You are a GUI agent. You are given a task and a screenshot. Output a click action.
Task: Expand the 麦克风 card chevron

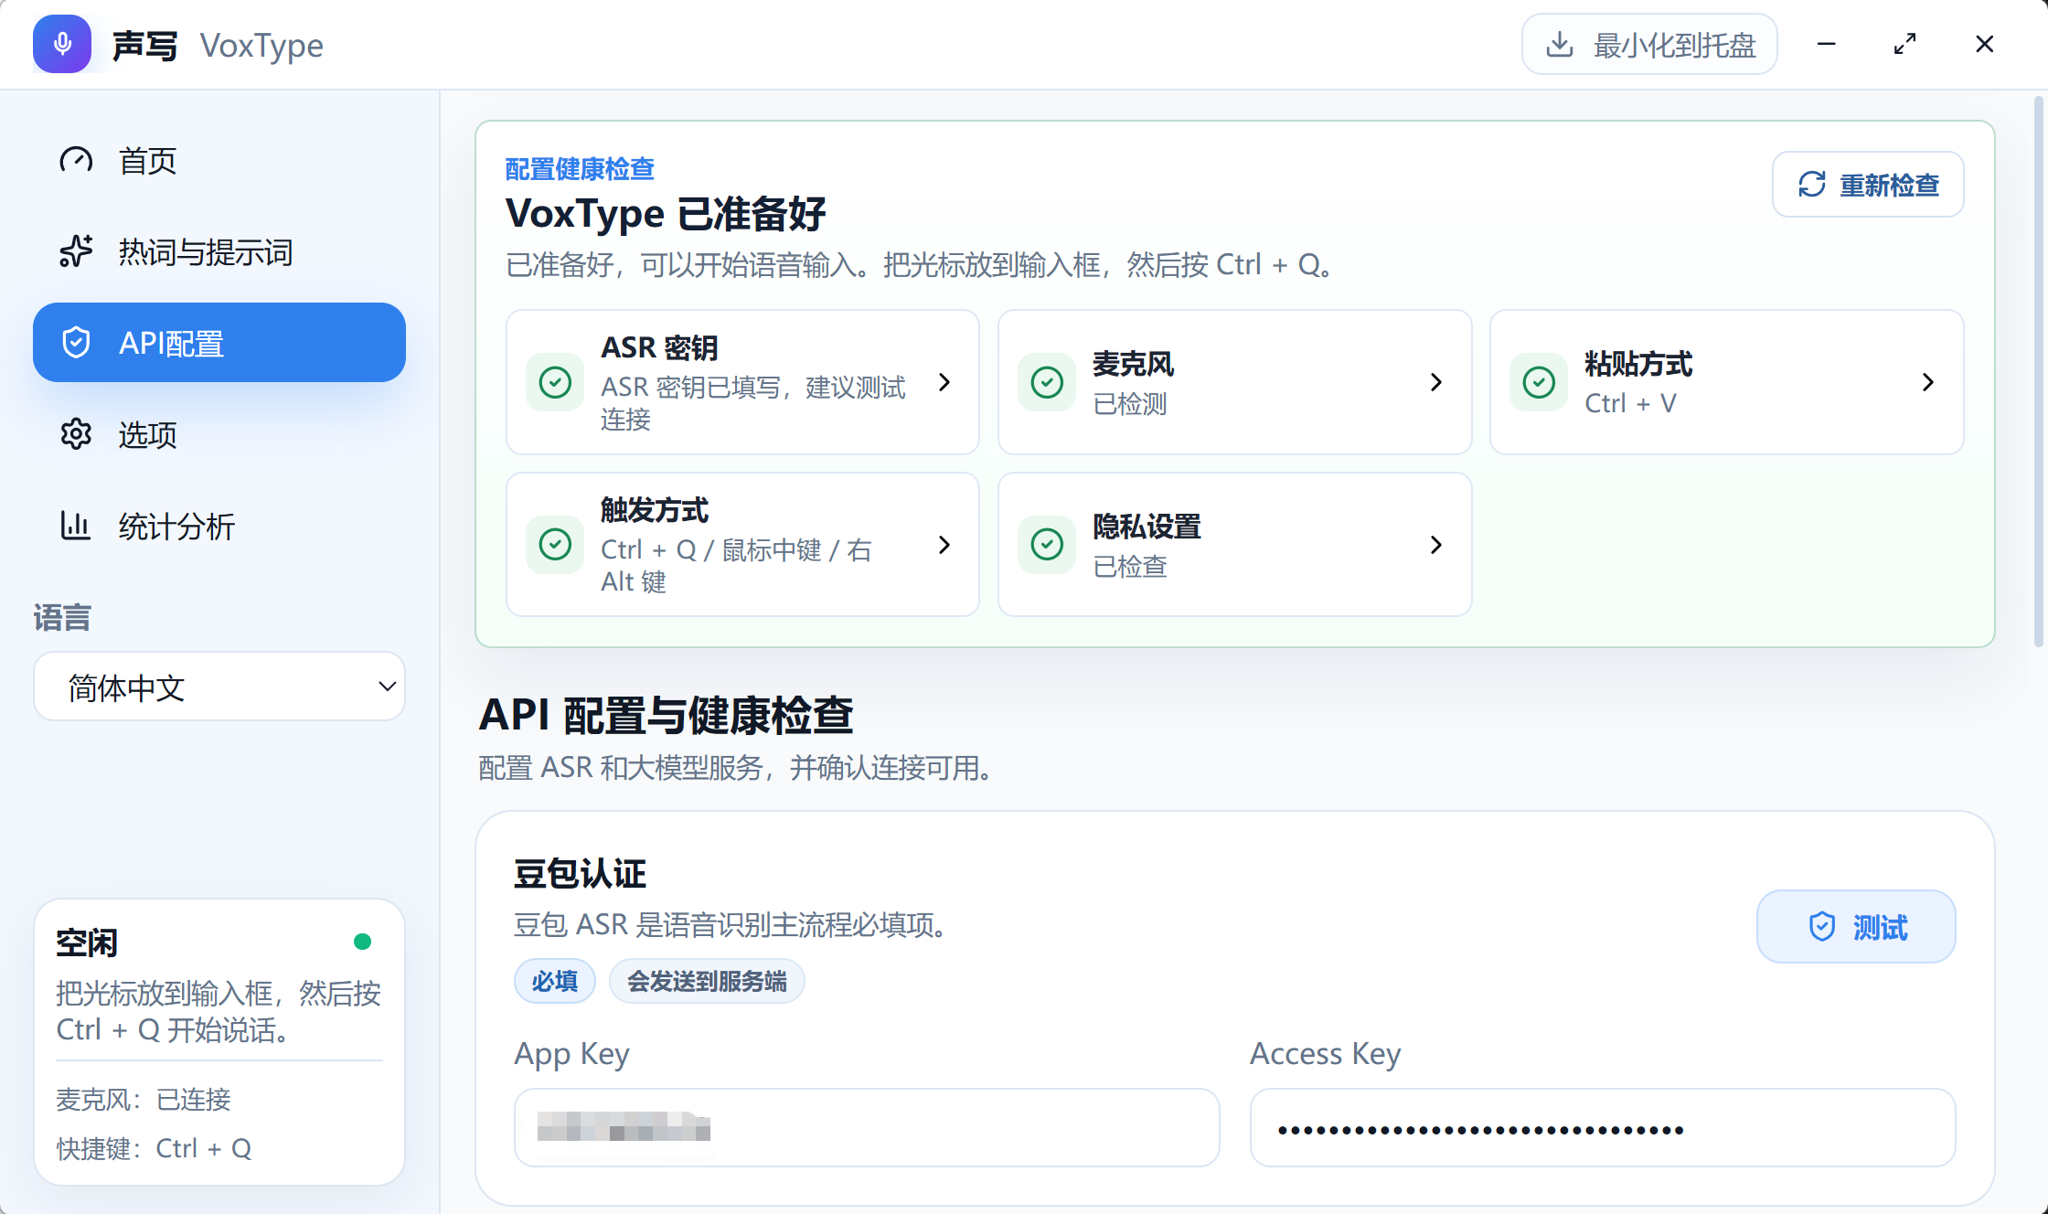[x=1436, y=382]
